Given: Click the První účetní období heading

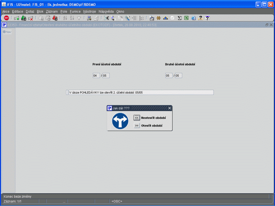Looking at the screenshot, I should tap(107, 64).
